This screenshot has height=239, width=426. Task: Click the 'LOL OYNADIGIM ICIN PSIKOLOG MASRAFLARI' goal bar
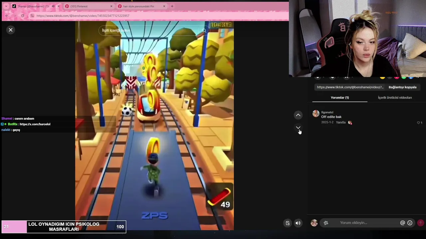(64, 227)
